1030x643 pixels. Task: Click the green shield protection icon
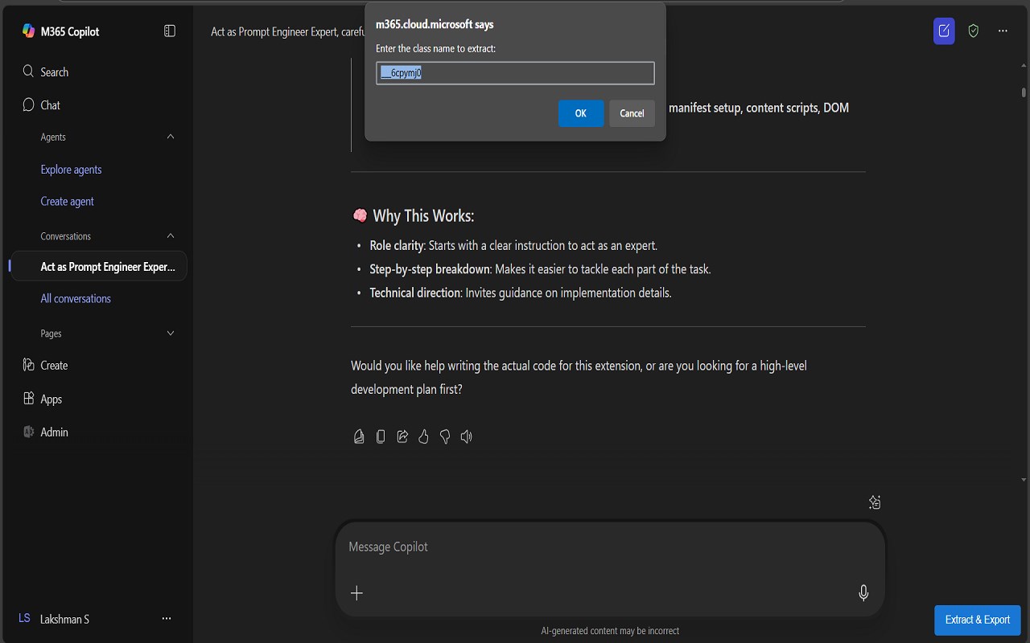point(974,31)
